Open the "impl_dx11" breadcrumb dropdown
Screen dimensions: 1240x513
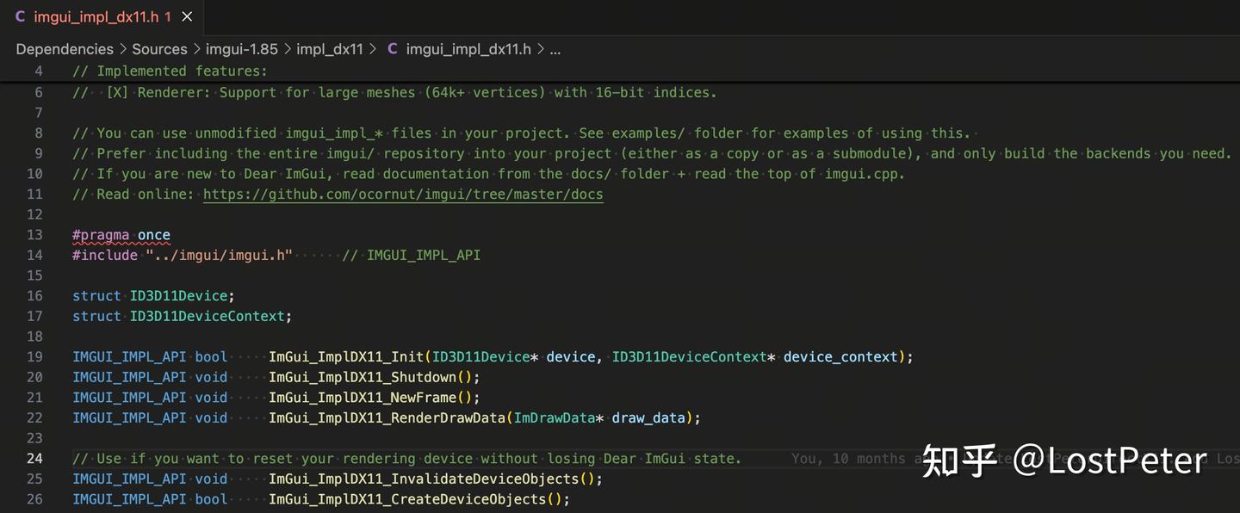coord(330,49)
